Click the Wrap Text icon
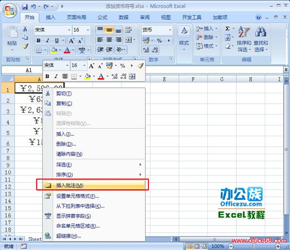Screen dimensions: 290x250 (x=128, y=30)
